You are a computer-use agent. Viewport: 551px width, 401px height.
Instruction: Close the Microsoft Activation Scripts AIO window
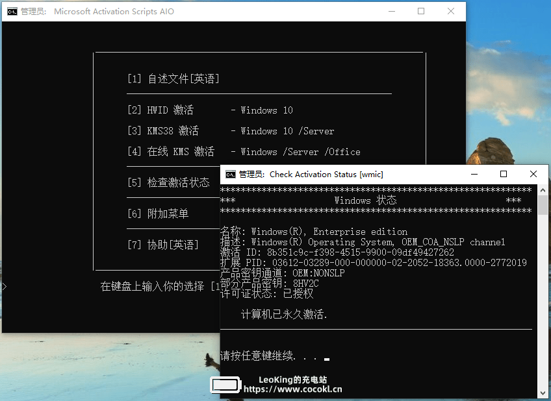451,11
